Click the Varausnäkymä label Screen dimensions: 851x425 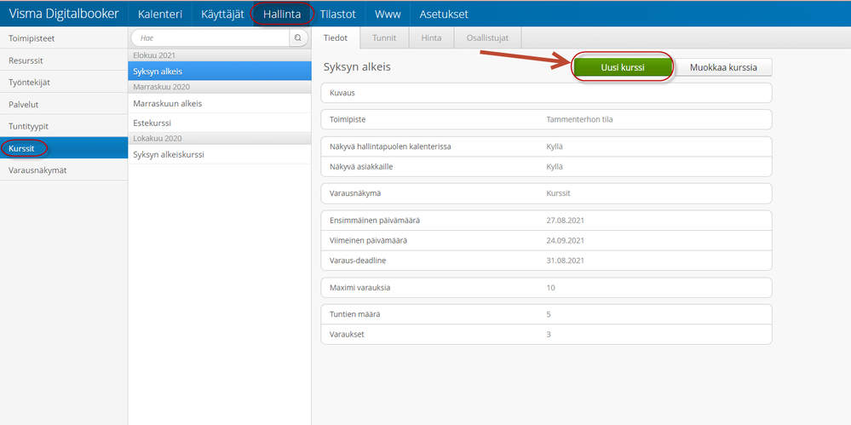354,193
